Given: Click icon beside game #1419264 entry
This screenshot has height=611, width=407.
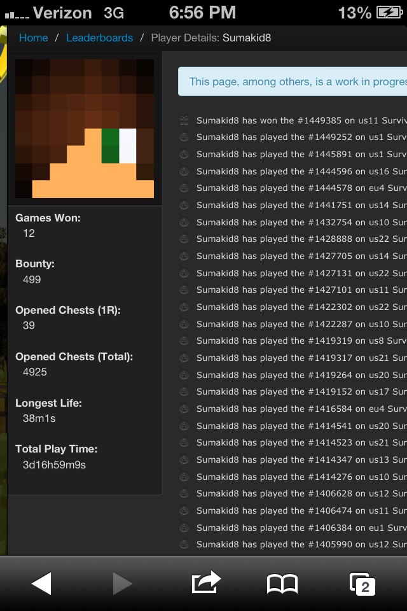Looking at the screenshot, I should 184,375.
